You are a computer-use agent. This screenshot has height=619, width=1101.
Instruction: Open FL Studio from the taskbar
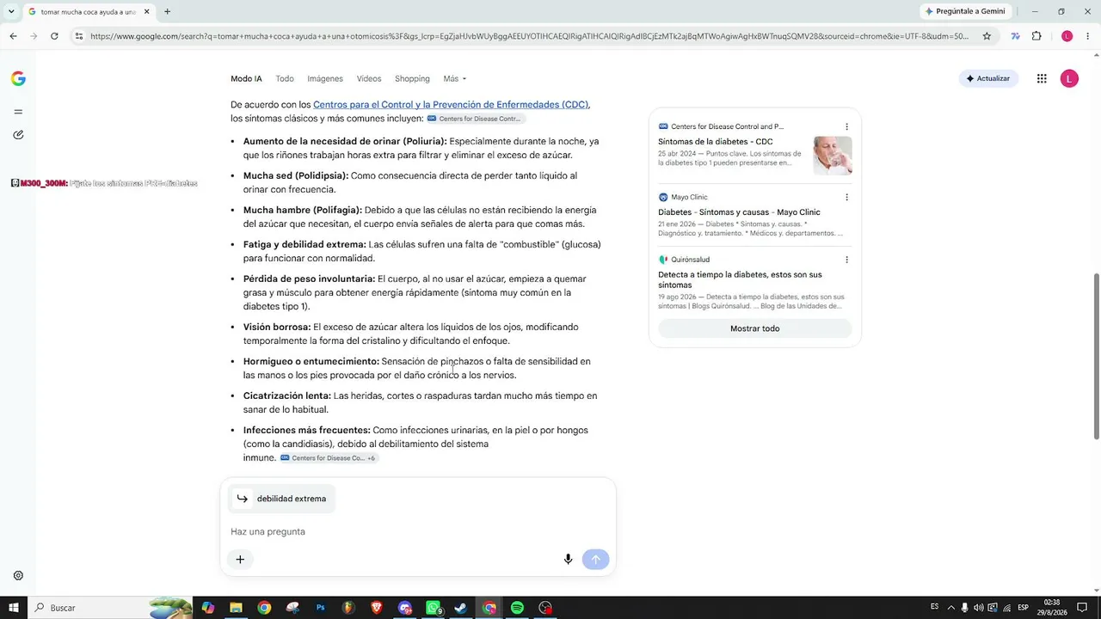click(348, 608)
